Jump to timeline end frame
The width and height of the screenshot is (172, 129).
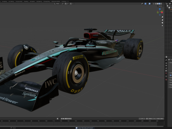71,119
